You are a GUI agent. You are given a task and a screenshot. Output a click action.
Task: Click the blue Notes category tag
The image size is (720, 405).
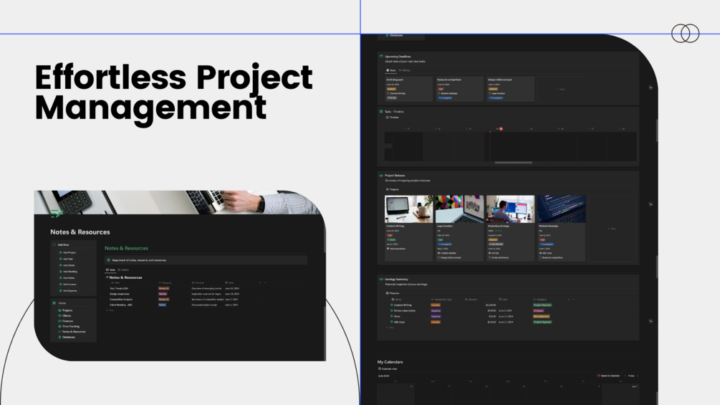tap(162, 305)
